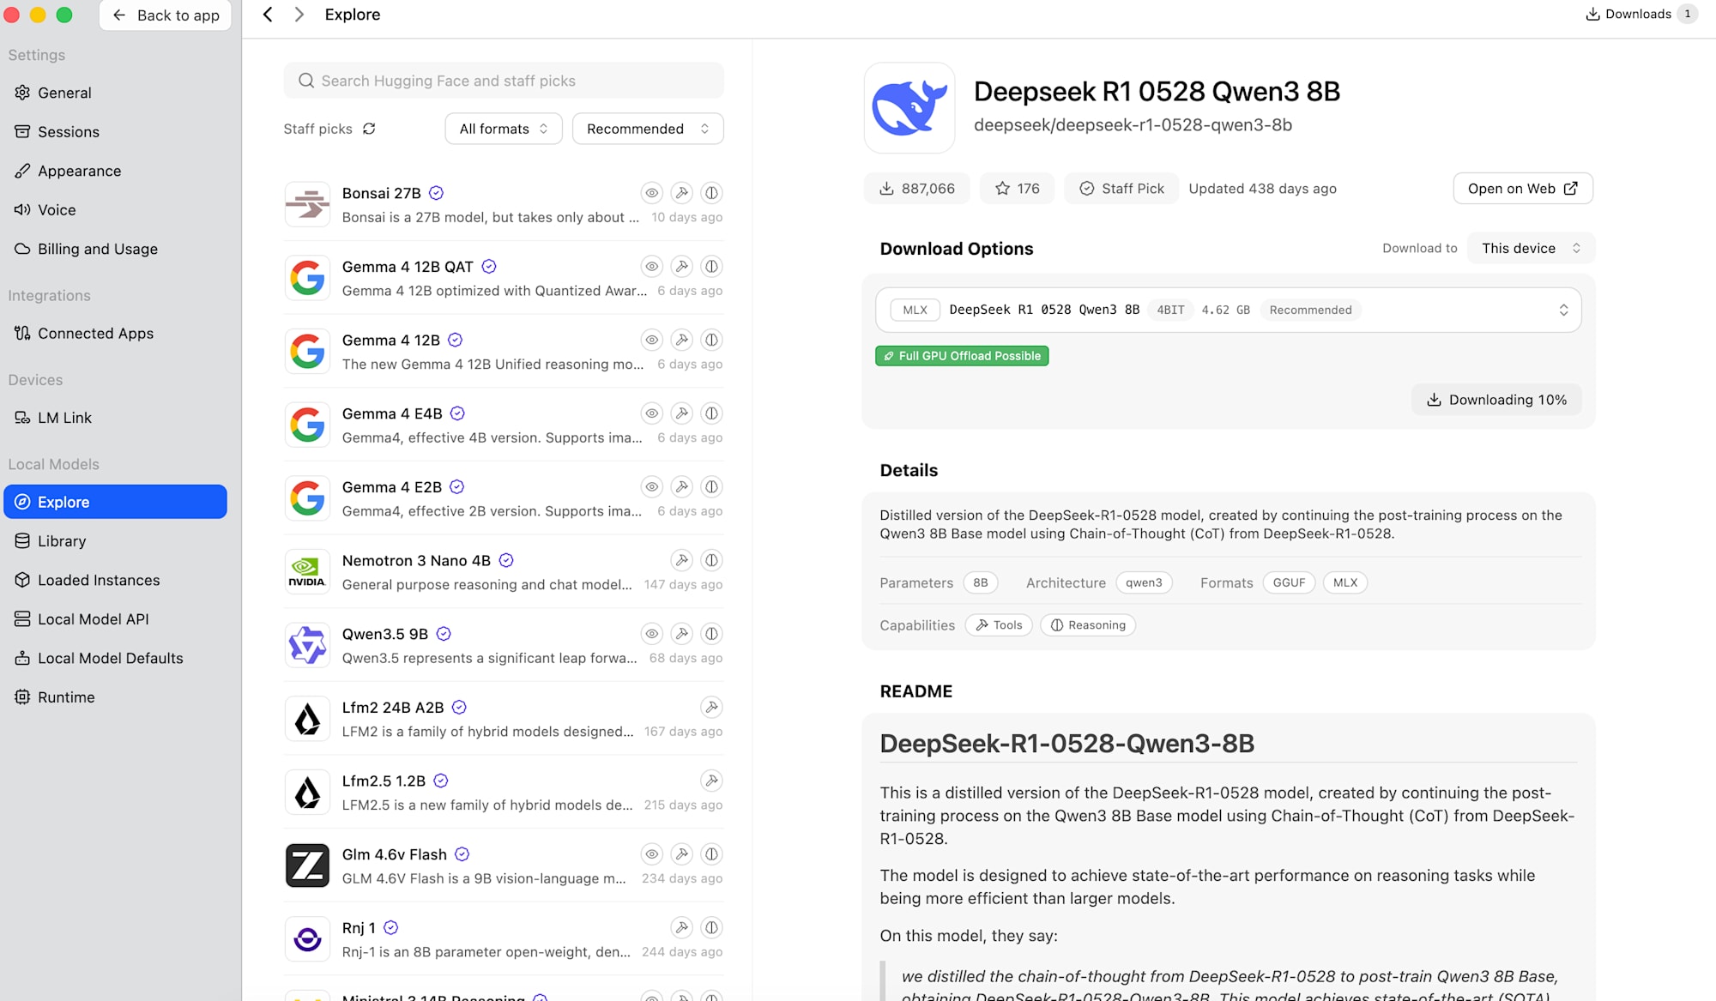
Task: Select the Nemotron 3 Nano 4B model
Action: click(x=504, y=572)
